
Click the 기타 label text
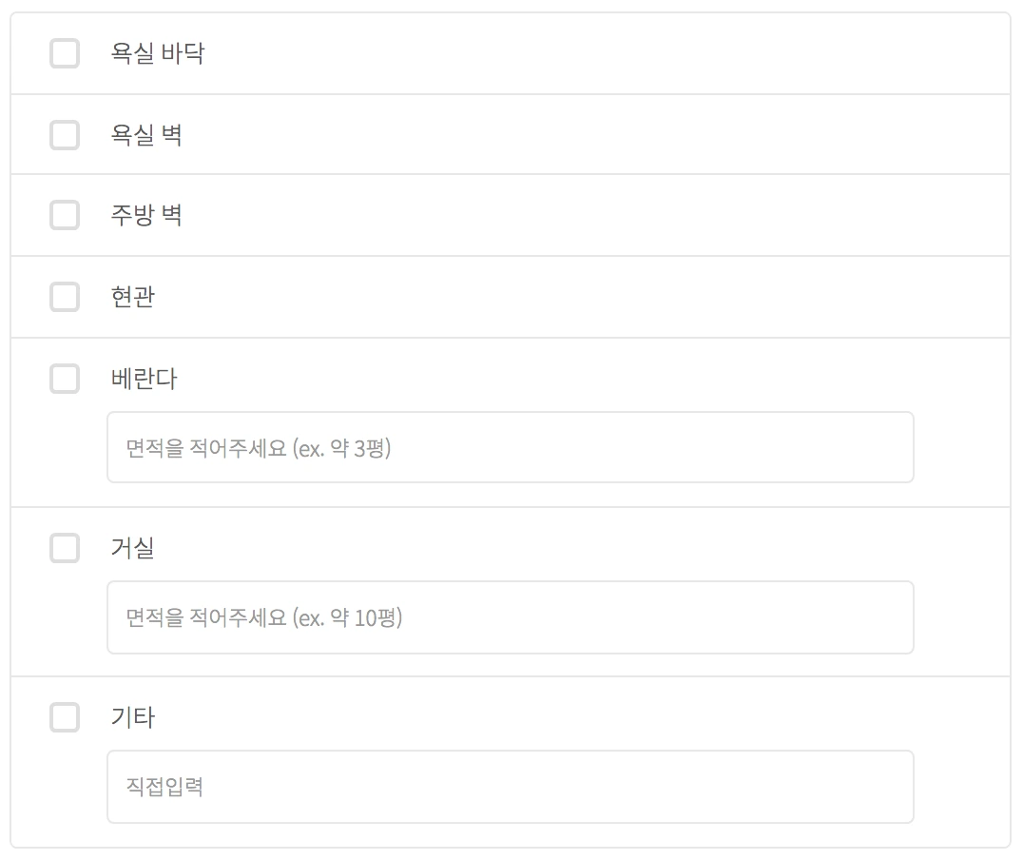[130, 717]
